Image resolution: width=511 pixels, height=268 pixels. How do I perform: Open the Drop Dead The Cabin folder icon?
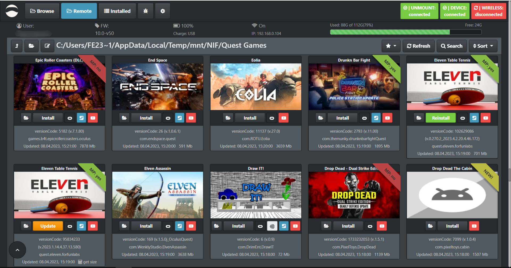click(430, 226)
